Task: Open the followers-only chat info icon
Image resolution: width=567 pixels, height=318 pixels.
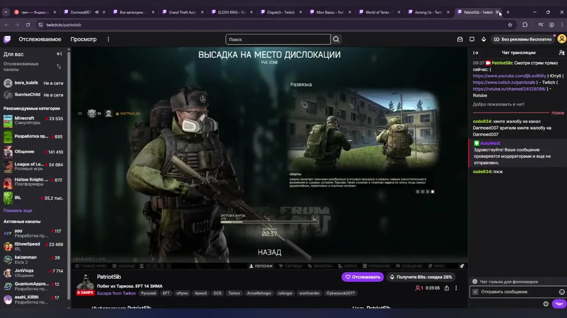Action: (475, 281)
